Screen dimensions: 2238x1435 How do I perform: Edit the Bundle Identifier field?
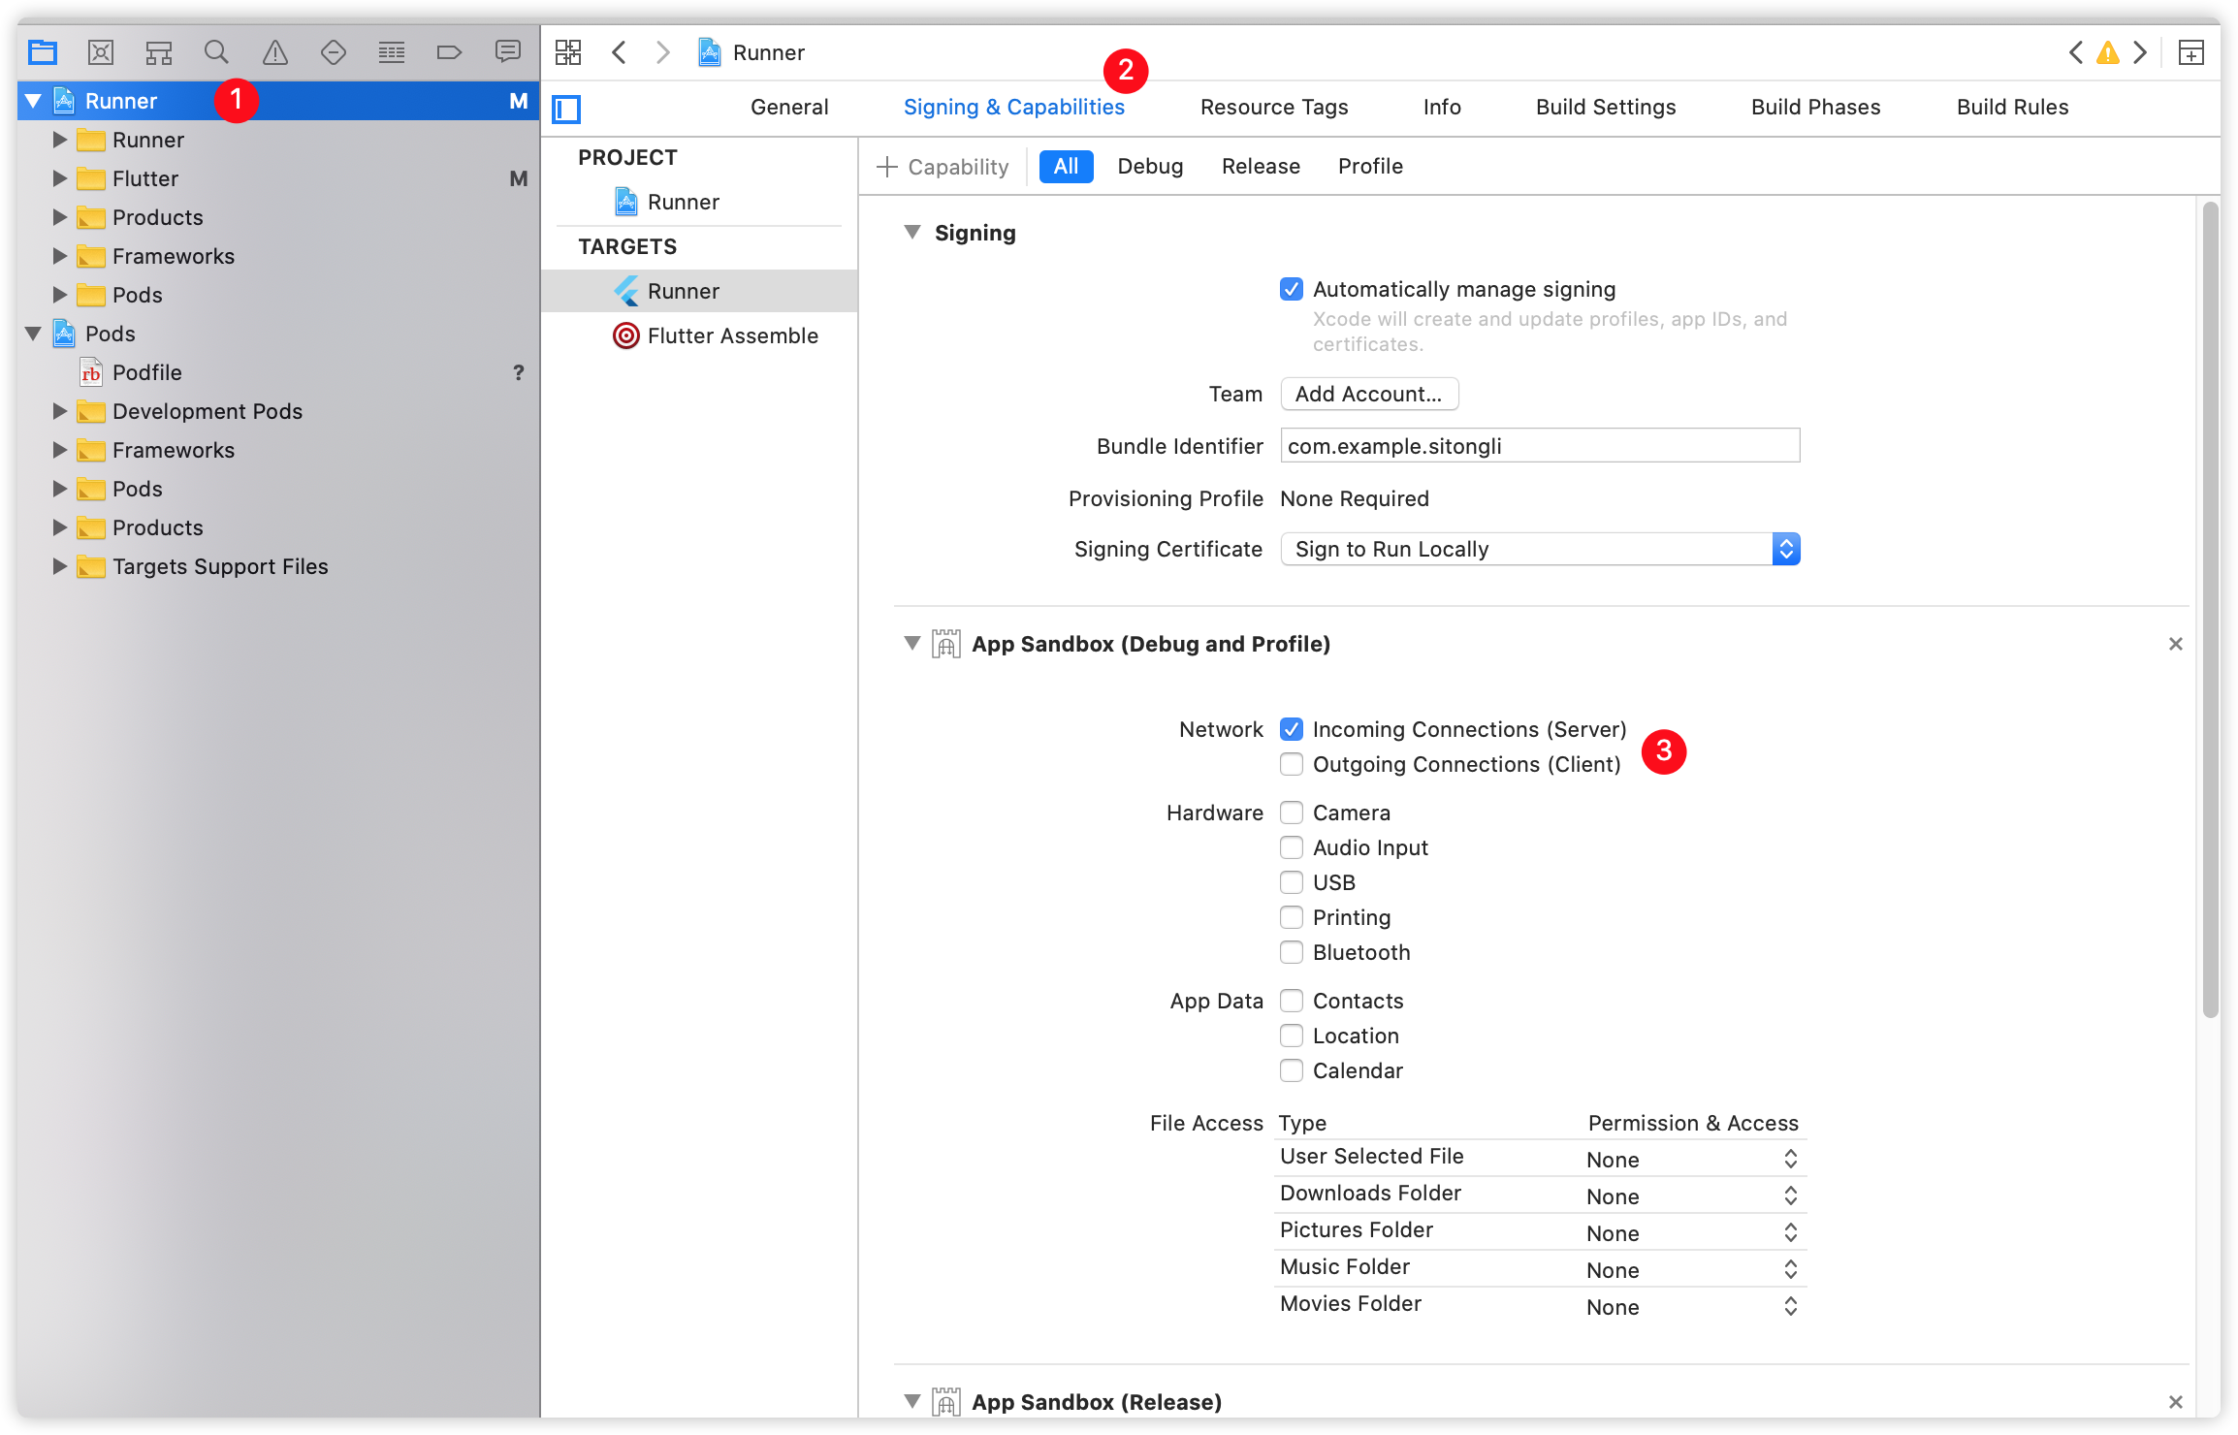click(x=1540, y=446)
